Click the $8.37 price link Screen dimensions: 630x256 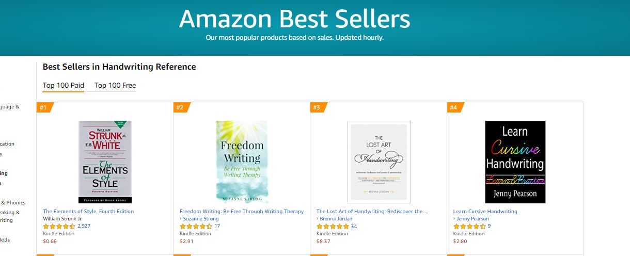click(323, 241)
